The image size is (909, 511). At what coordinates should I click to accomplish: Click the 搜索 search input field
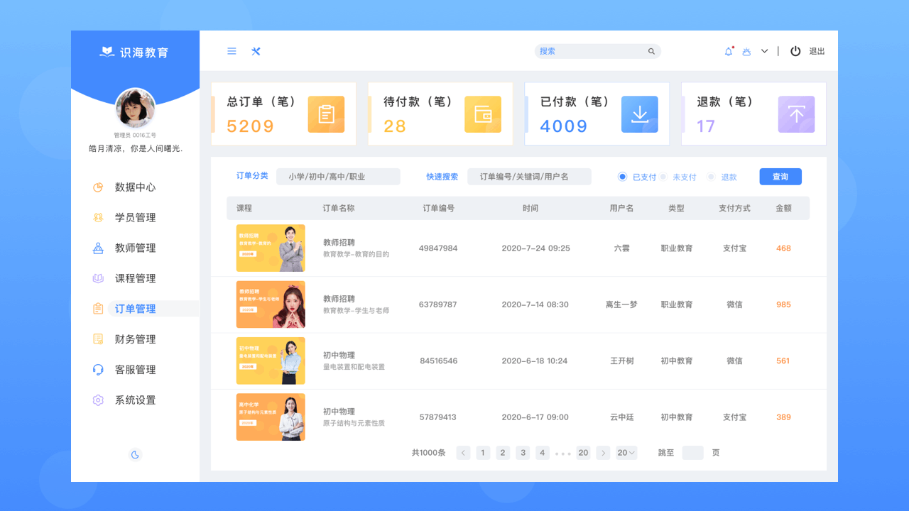click(597, 50)
